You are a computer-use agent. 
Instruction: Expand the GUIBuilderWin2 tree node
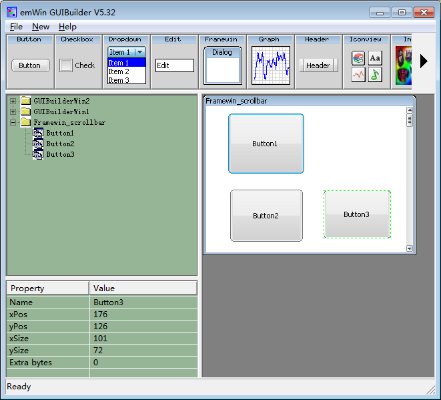pyautogui.click(x=13, y=101)
